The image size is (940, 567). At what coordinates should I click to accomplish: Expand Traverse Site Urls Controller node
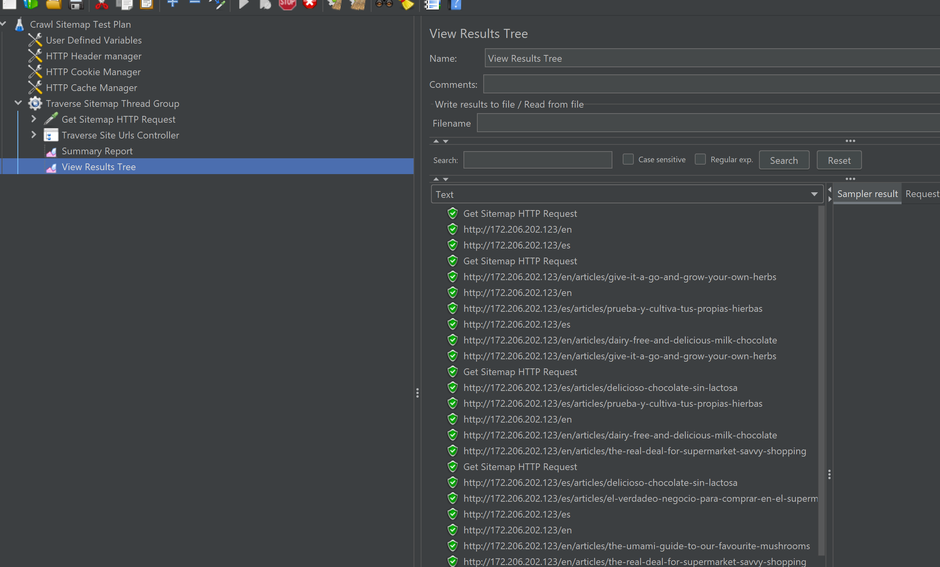tap(34, 135)
